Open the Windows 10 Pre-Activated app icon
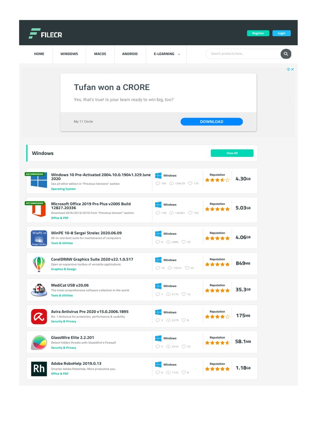The height and width of the screenshot is (423, 317). (x=39, y=180)
